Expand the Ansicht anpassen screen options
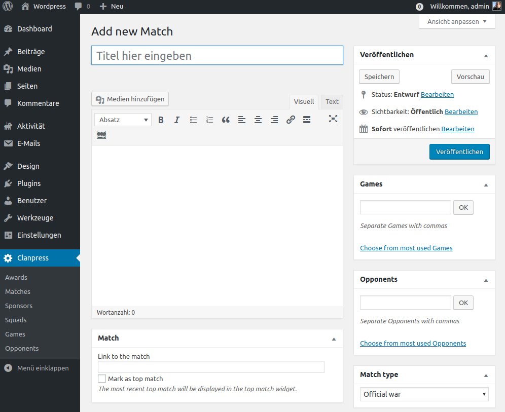 tap(457, 21)
